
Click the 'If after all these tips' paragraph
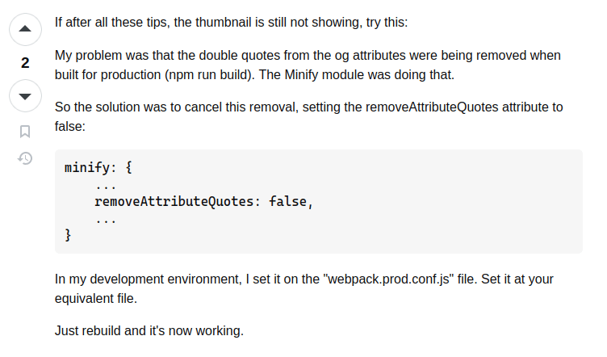pos(231,22)
